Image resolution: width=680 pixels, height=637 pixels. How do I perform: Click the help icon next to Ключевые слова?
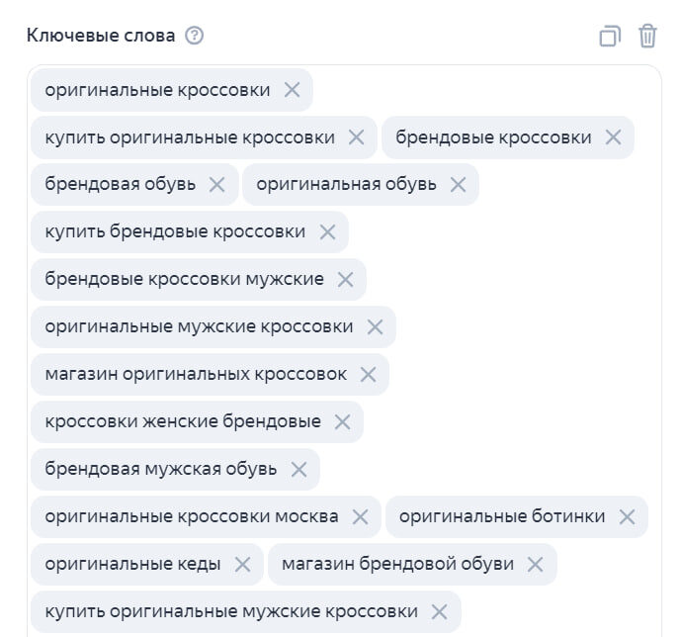pyautogui.click(x=195, y=36)
